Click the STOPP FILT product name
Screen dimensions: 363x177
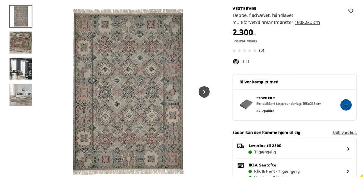click(265, 98)
